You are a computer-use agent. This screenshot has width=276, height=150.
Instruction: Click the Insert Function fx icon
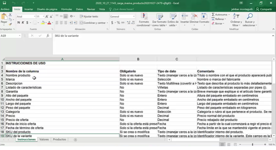pyautogui.click(x=48, y=36)
